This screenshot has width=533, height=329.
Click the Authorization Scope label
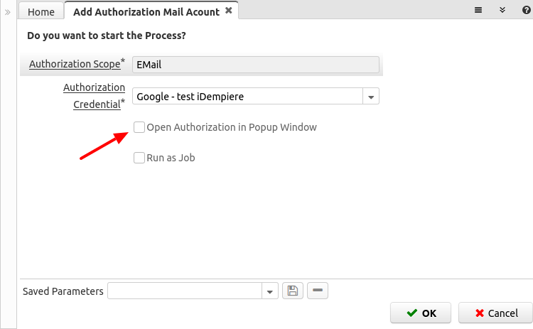75,64
